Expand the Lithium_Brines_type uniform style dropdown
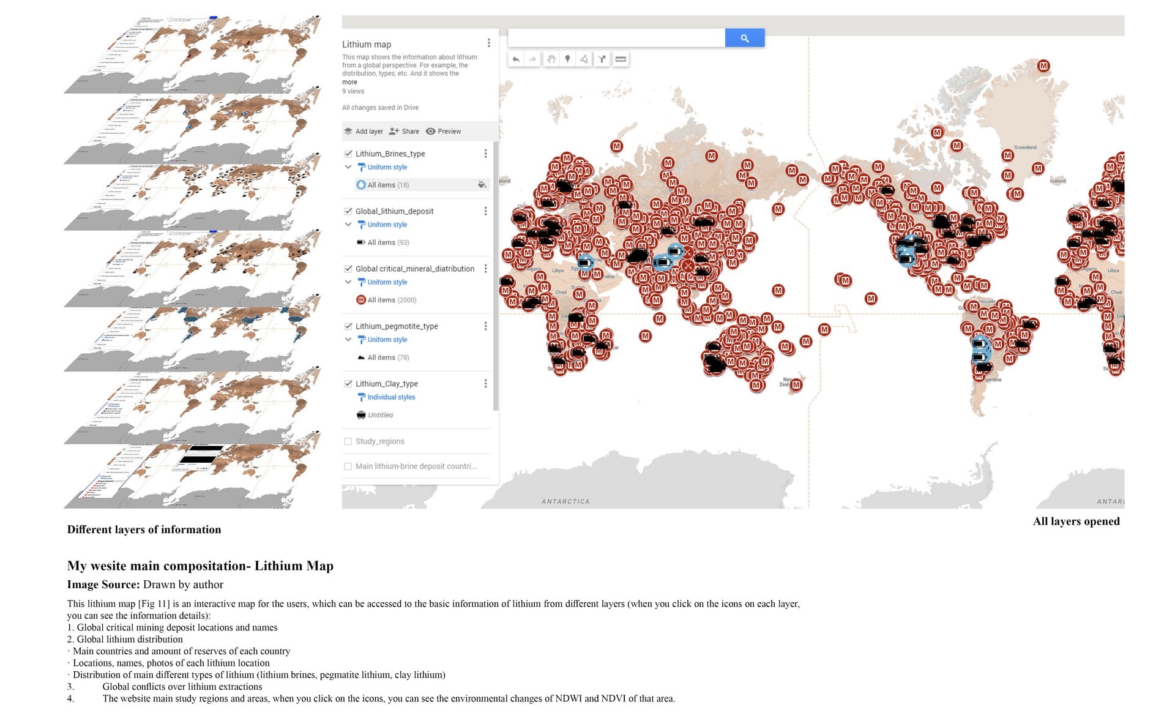 coord(350,168)
